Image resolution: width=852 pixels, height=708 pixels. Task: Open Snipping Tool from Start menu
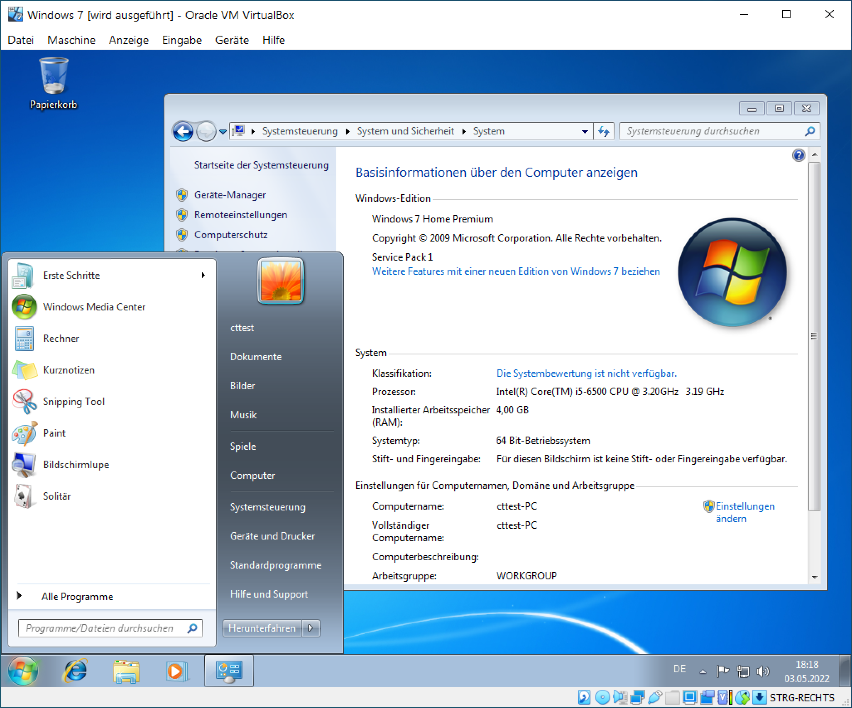coord(73,402)
